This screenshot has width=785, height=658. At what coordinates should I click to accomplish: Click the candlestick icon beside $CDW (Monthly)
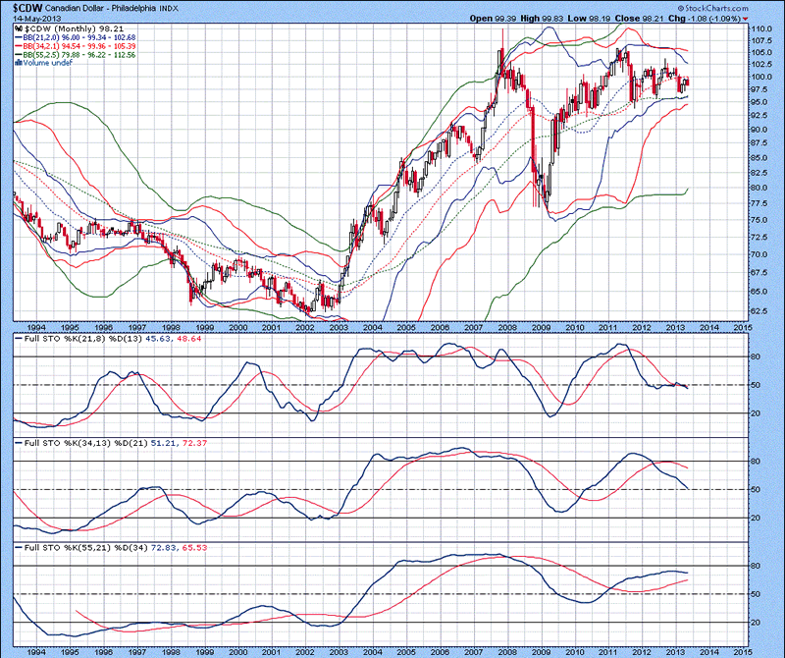tap(18, 28)
